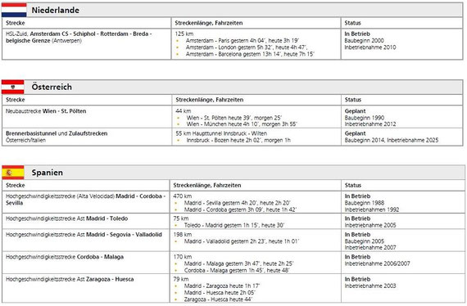Select the '170 km' length value
The width and height of the screenshot is (467, 306).
[x=183, y=257]
